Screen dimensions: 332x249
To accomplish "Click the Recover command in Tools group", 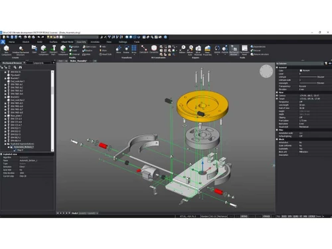I will [x=256, y=50].
